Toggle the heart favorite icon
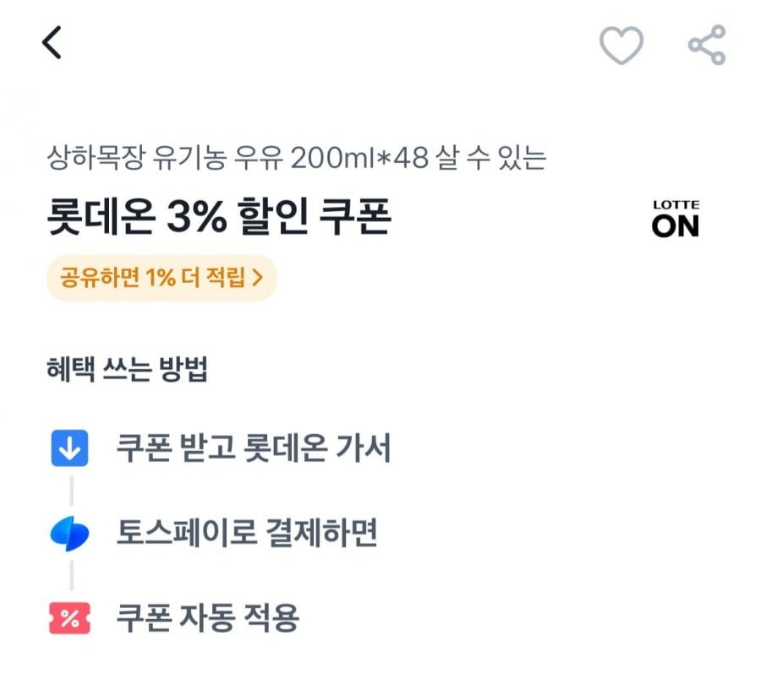 (621, 45)
